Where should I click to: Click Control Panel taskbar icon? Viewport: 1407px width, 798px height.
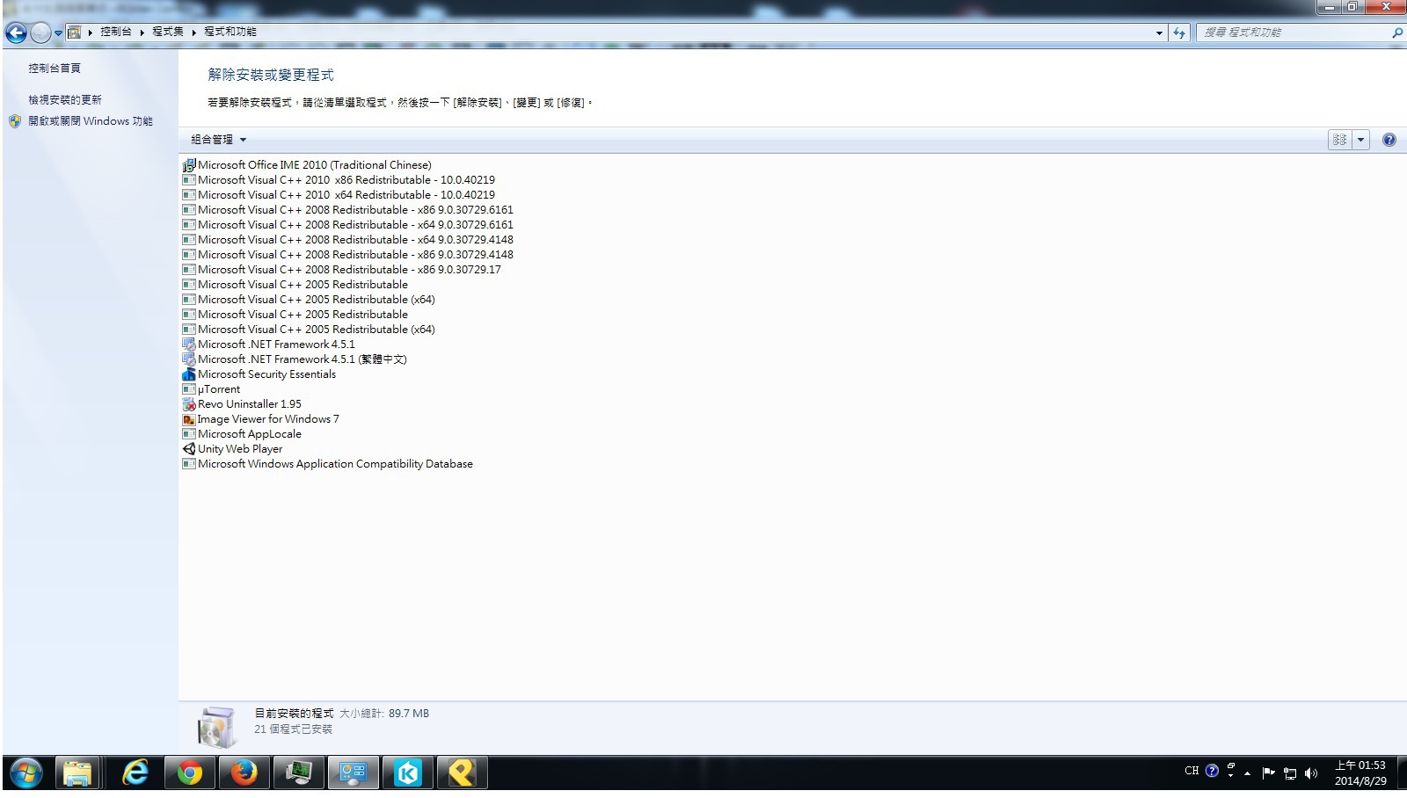tap(354, 773)
